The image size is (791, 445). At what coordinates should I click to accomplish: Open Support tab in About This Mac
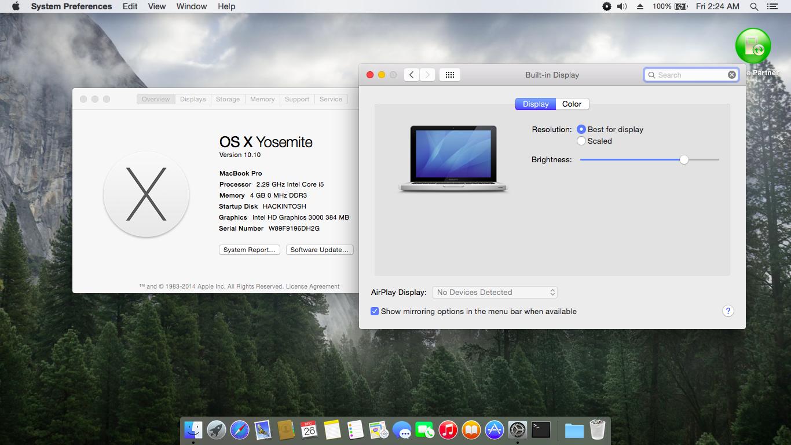pyautogui.click(x=297, y=99)
